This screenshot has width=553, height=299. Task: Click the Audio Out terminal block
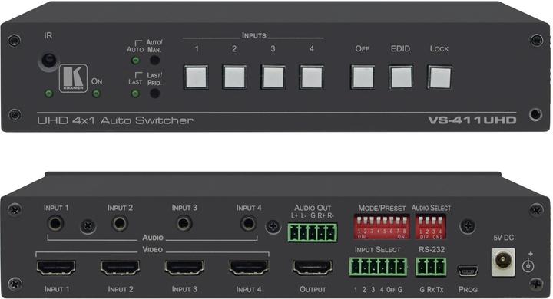313,232
